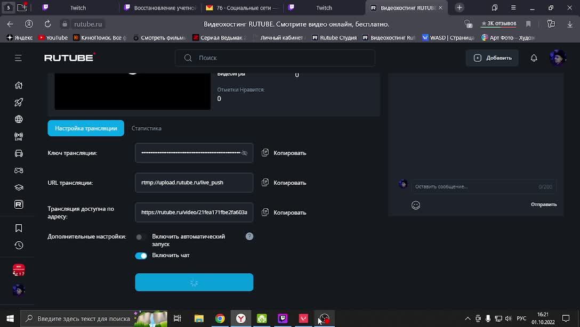Reload the page in browser toolbar
580x327 pixels.
click(x=48, y=24)
